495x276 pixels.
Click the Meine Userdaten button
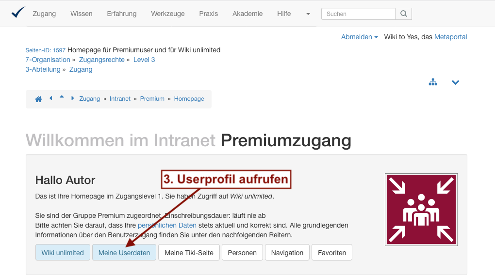[x=124, y=253]
